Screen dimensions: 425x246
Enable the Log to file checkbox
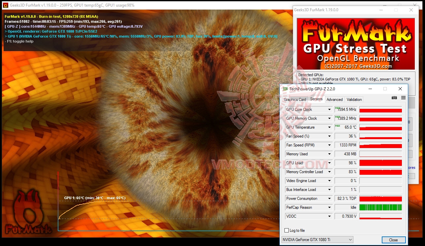click(x=286, y=231)
